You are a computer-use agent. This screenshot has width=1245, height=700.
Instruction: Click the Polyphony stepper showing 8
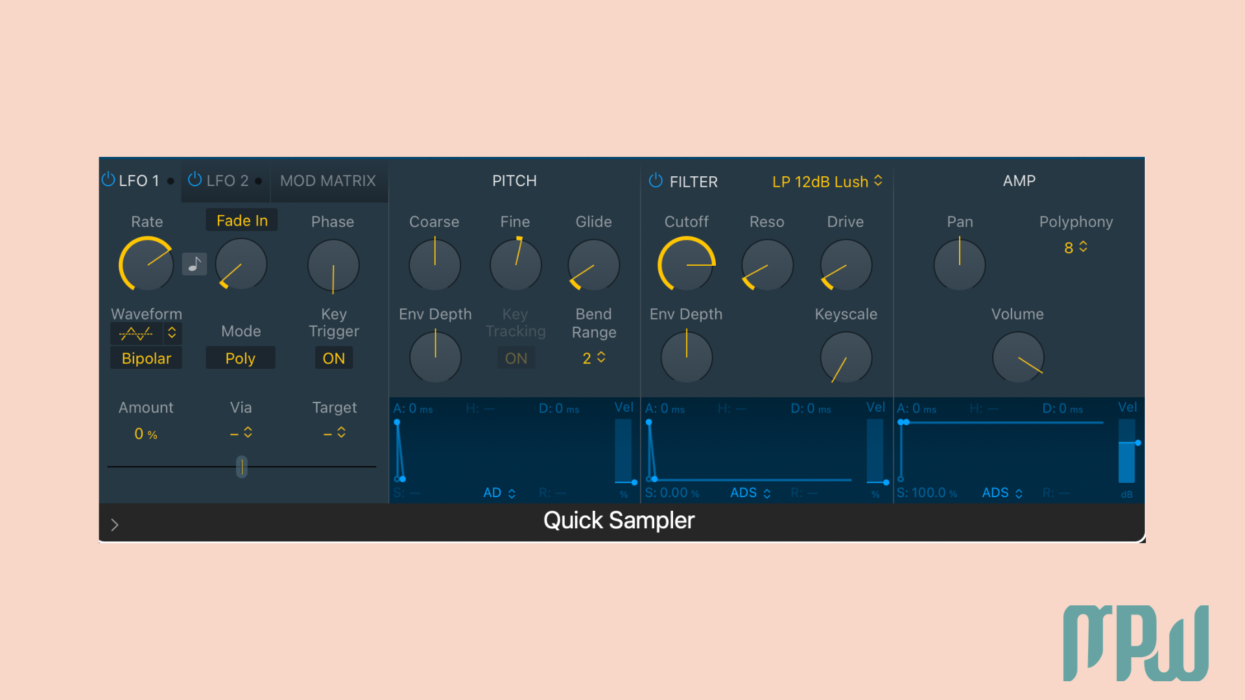[1075, 247]
